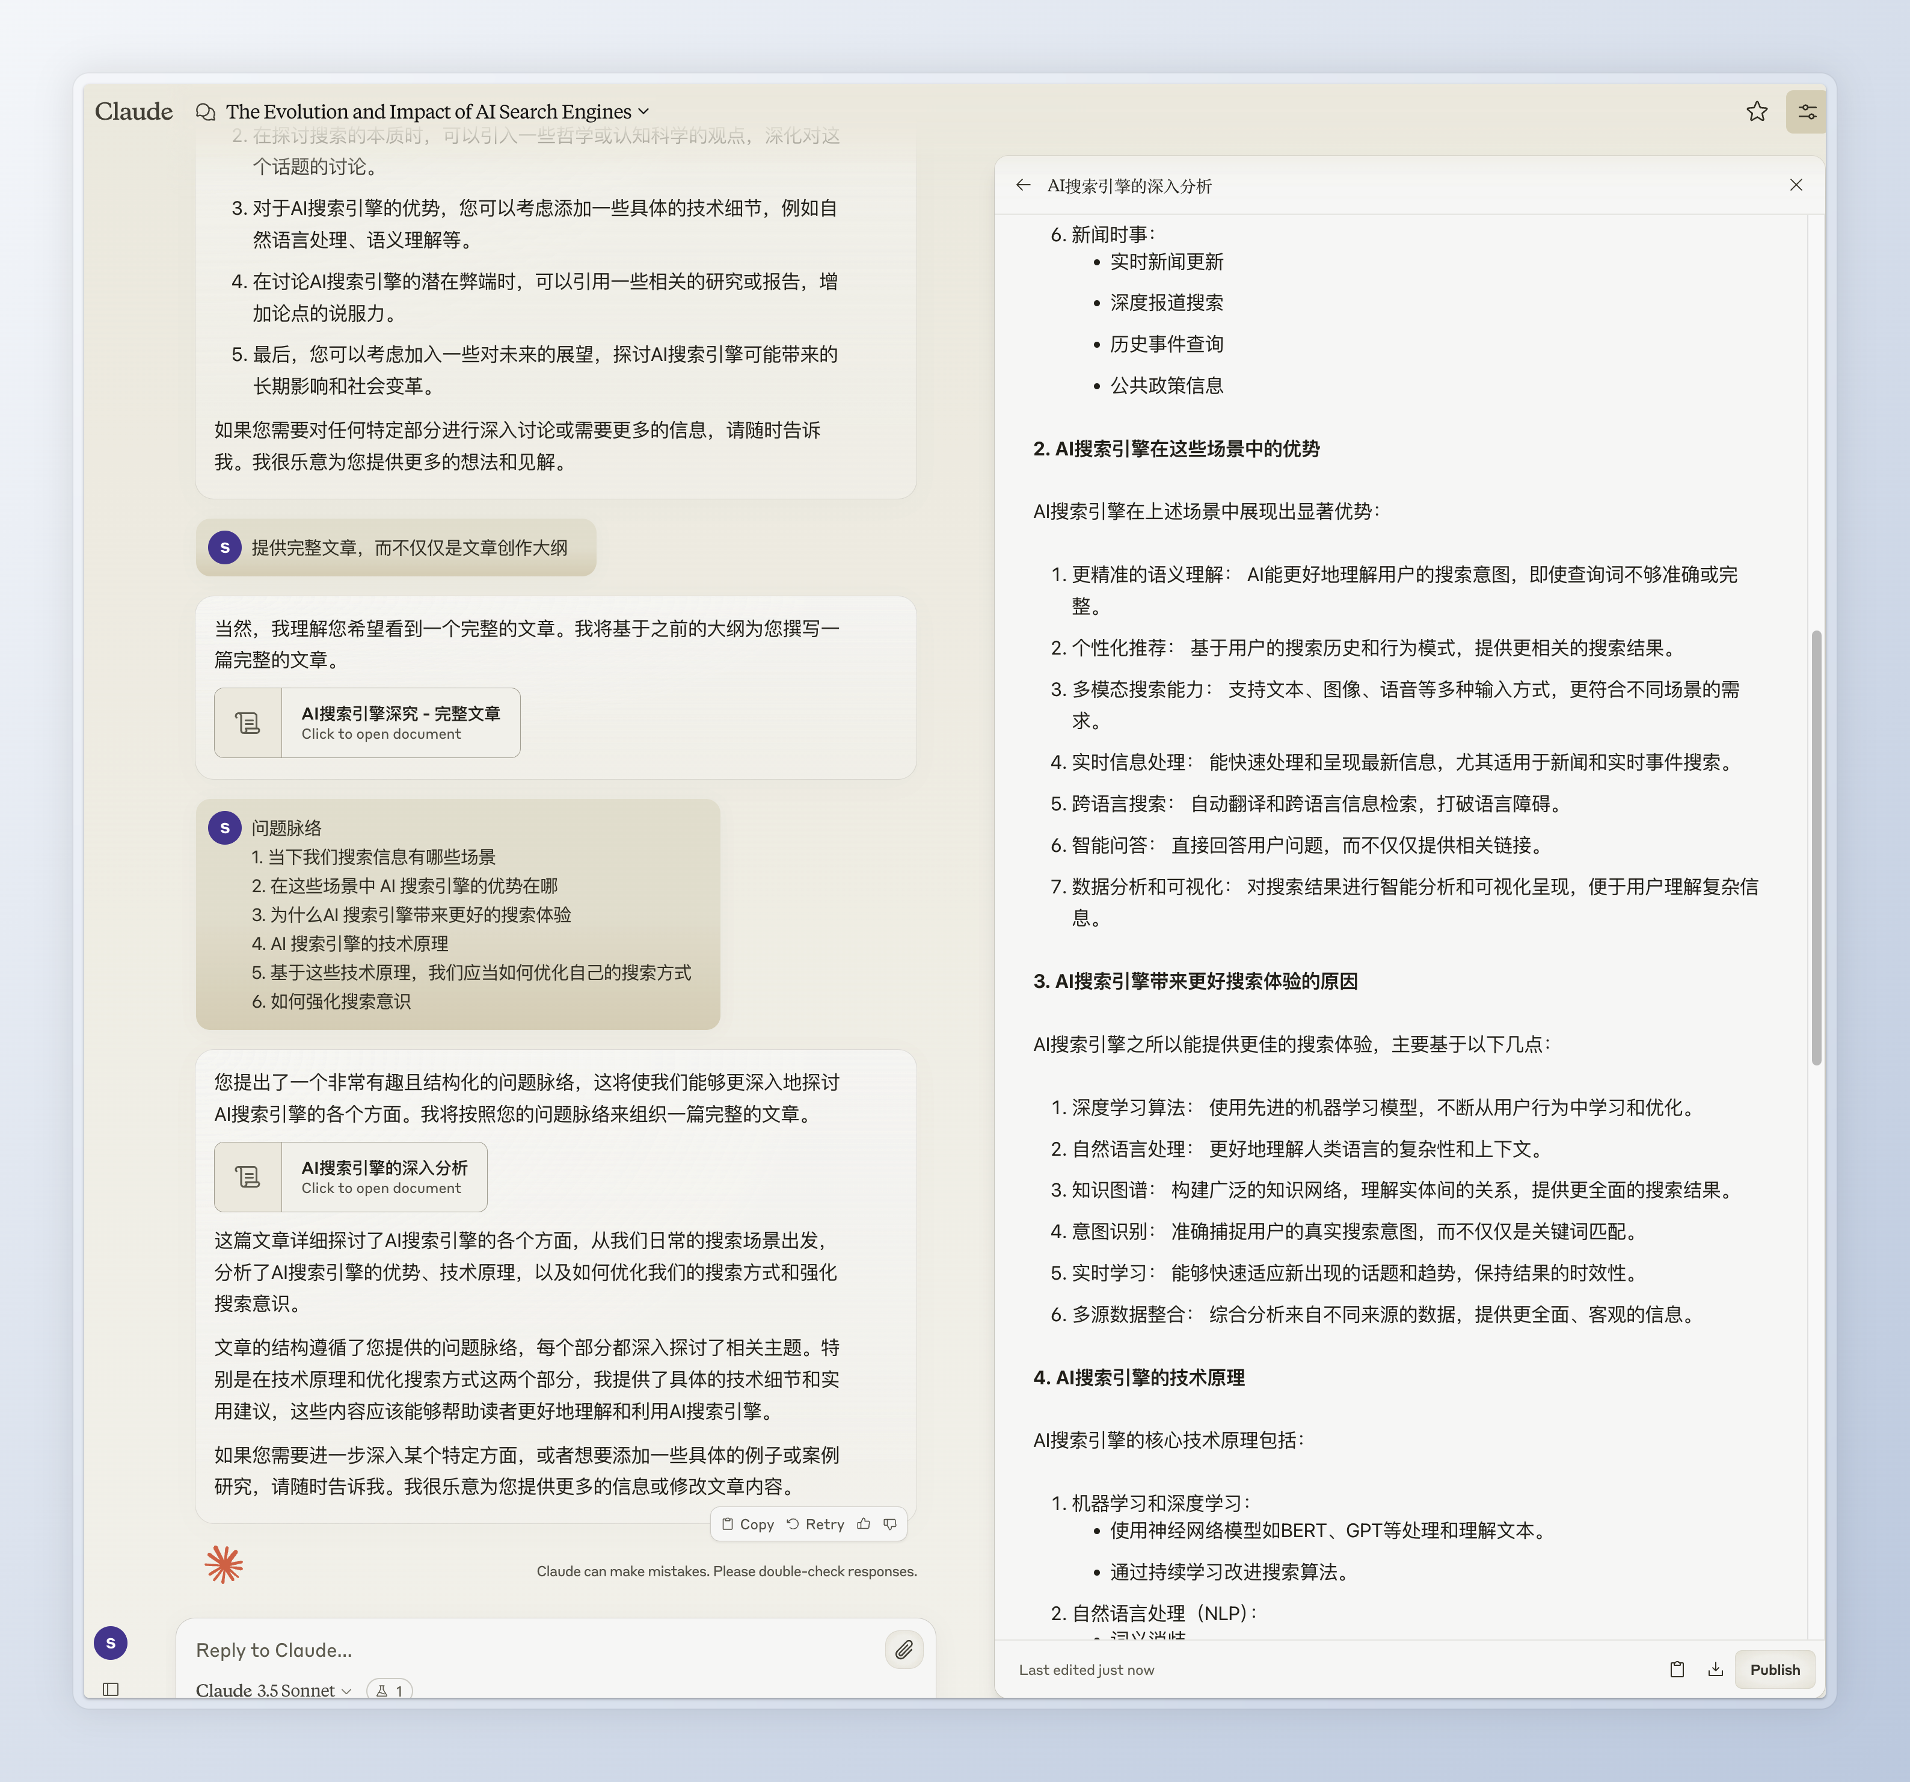1910x1782 pixels.
Task: Copy the last response
Action: point(748,1525)
